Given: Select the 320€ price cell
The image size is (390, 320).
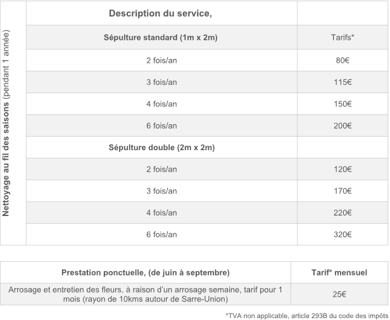Looking at the screenshot, I should (x=343, y=234).
